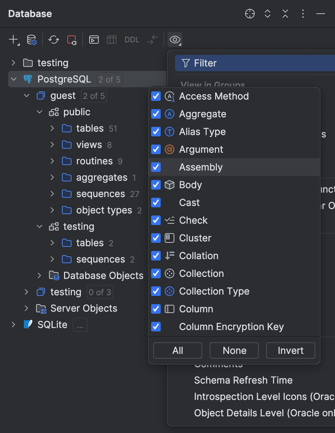The width and height of the screenshot is (335, 433).
Task: Click the Select Opened Element target icon
Action: 250,14
